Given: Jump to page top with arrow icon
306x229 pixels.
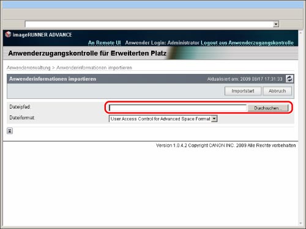Looking at the screenshot, I should 10,131.
